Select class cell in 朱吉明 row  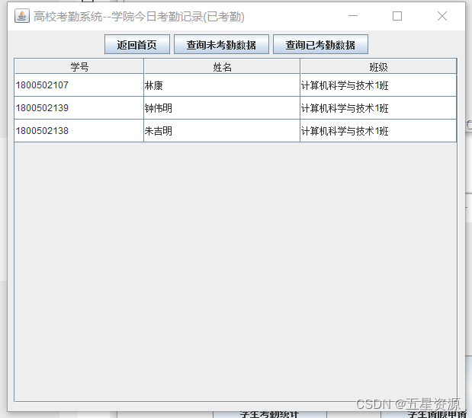coord(378,131)
